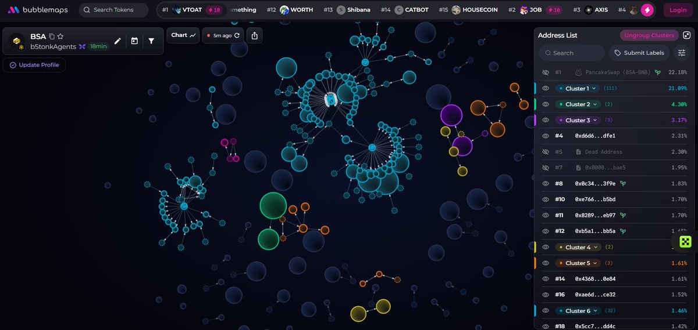698x330 pixels.
Task: Click the large purple bubble
Action: [451, 115]
